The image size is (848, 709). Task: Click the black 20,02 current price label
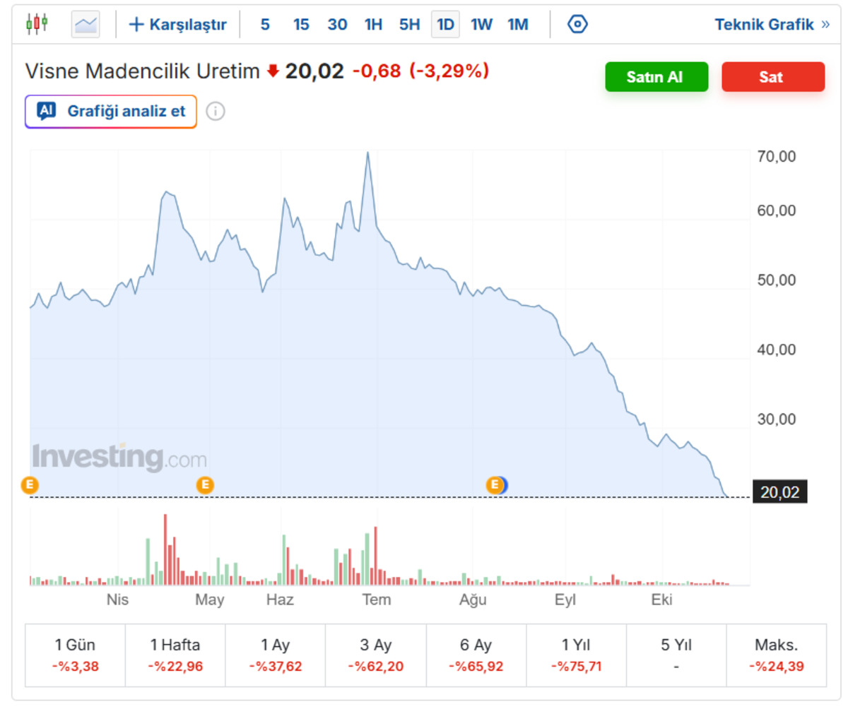780,492
